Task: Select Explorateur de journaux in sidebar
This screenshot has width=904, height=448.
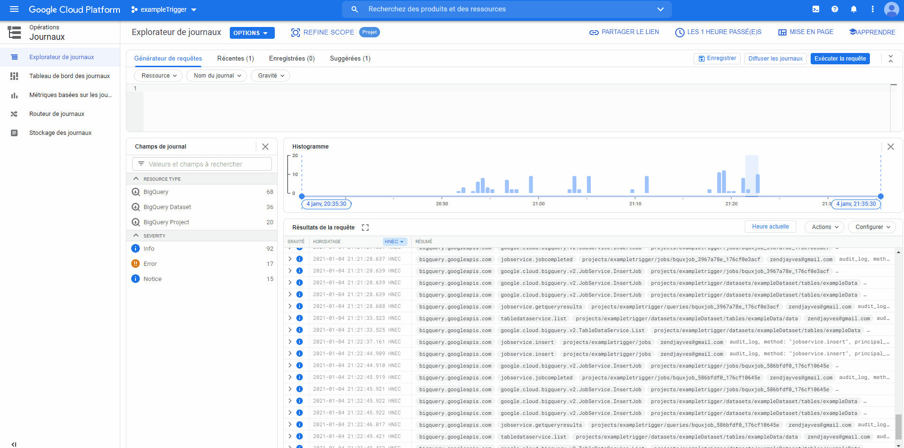Action: (62, 57)
